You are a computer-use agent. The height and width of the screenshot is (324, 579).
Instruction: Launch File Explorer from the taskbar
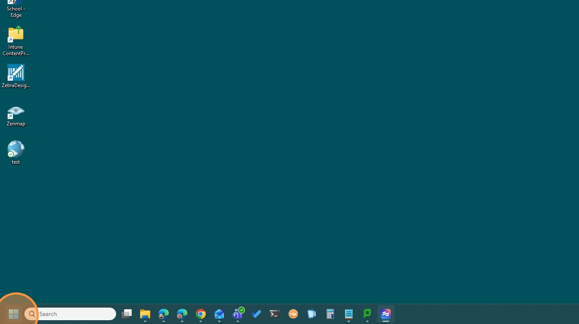click(145, 314)
